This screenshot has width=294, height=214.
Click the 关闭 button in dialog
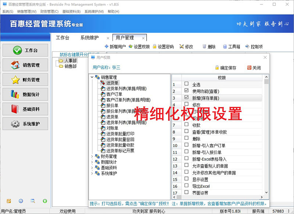254,68
